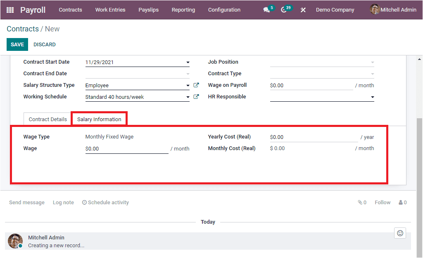Open the activities clock icon showing 39
423x258 pixels.
(284, 10)
